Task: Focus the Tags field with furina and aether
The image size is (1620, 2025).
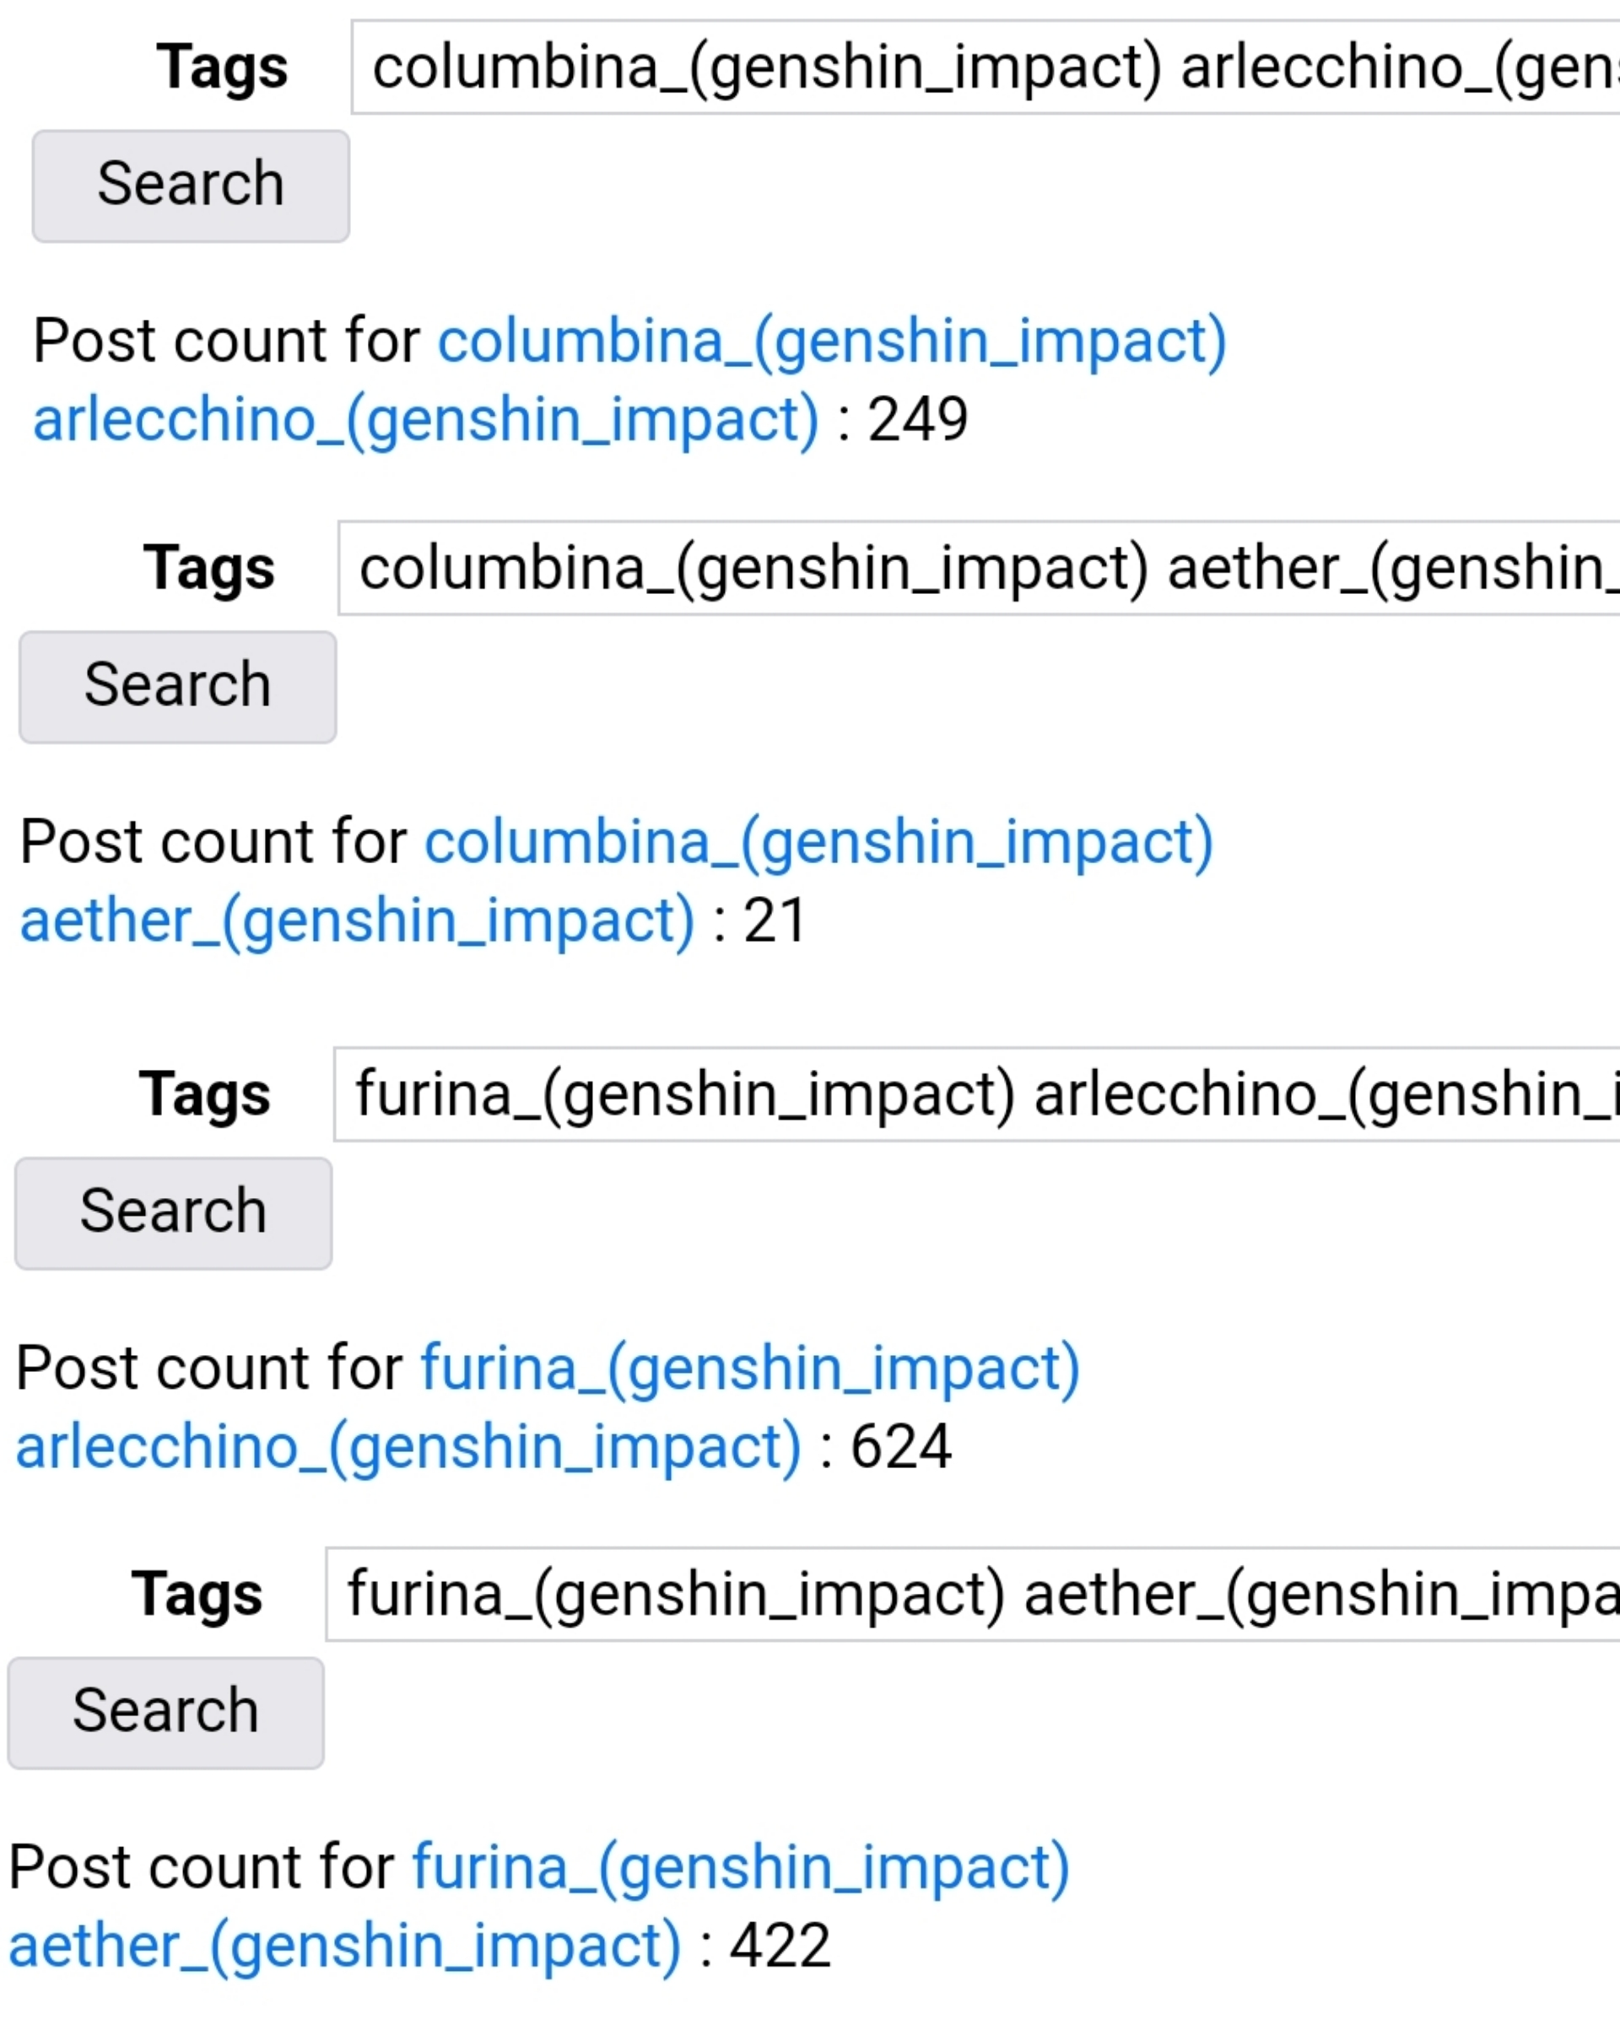Action: tap(973, 1595)
